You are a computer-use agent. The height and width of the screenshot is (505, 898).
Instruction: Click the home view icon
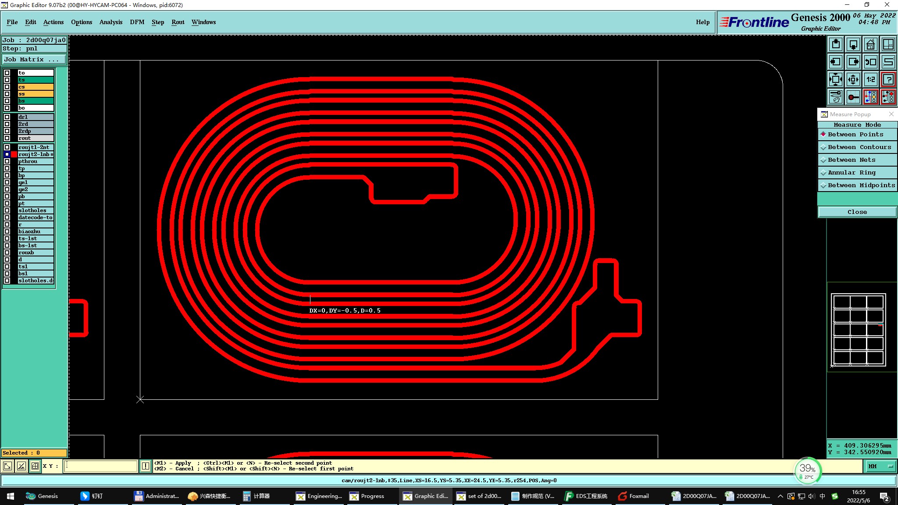pyautogui.click(x=870, y=44)
